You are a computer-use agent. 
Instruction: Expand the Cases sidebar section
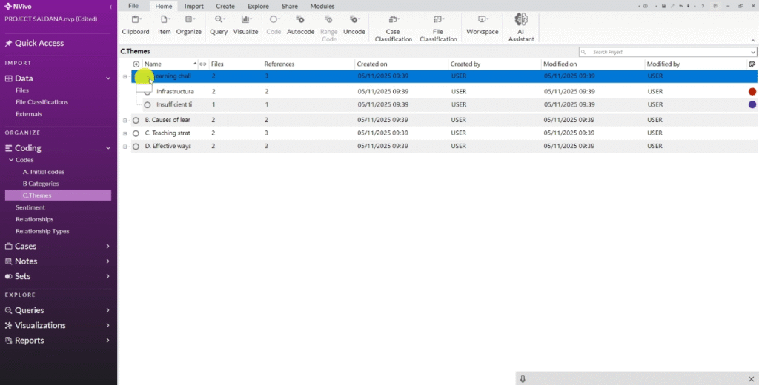(x=107, y=246)
